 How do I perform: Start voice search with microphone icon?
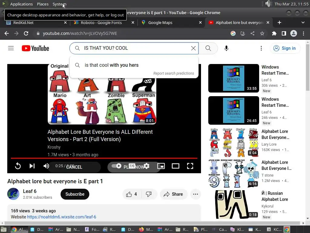[x=226, y=48]
